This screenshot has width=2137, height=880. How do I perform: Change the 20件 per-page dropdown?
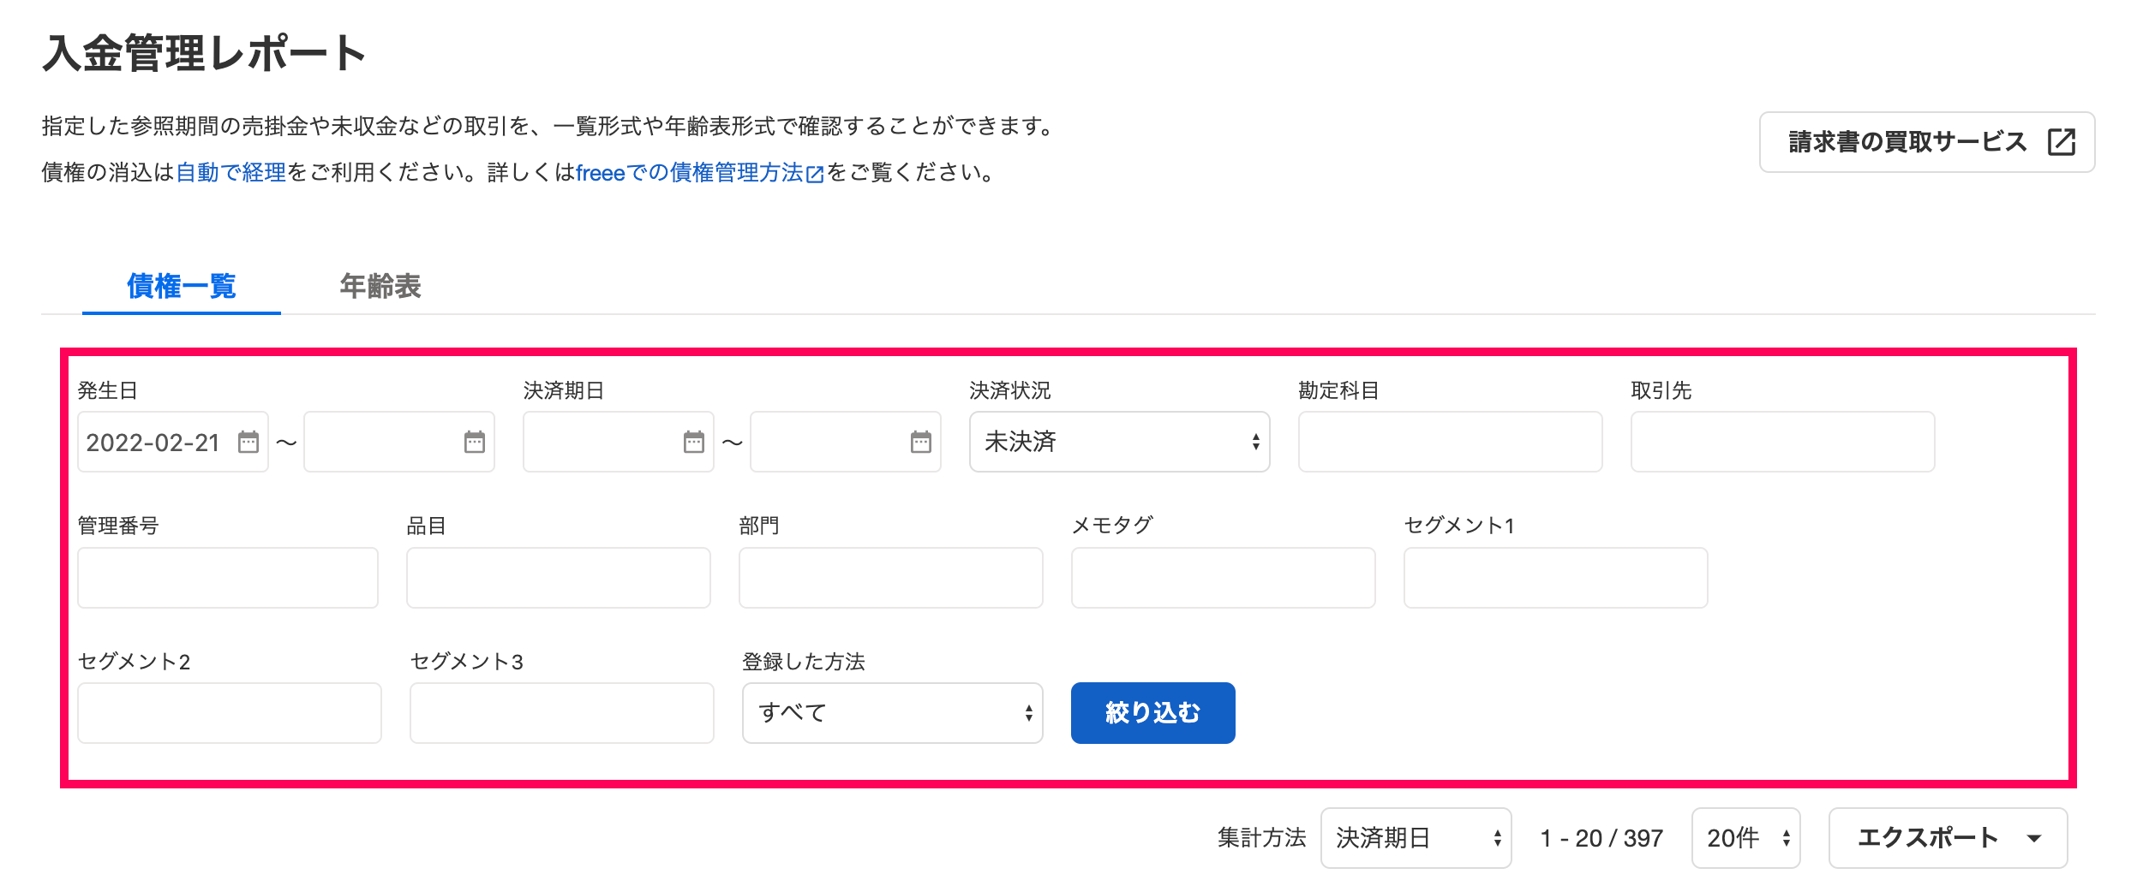pyautogui.click(x=1745, y=838)
